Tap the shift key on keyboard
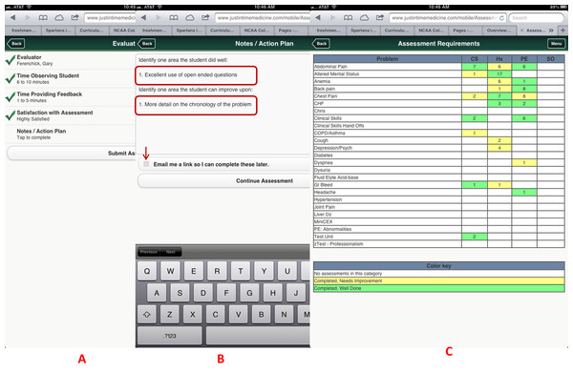This screenshot has height=372, width=573. point(146,315)
